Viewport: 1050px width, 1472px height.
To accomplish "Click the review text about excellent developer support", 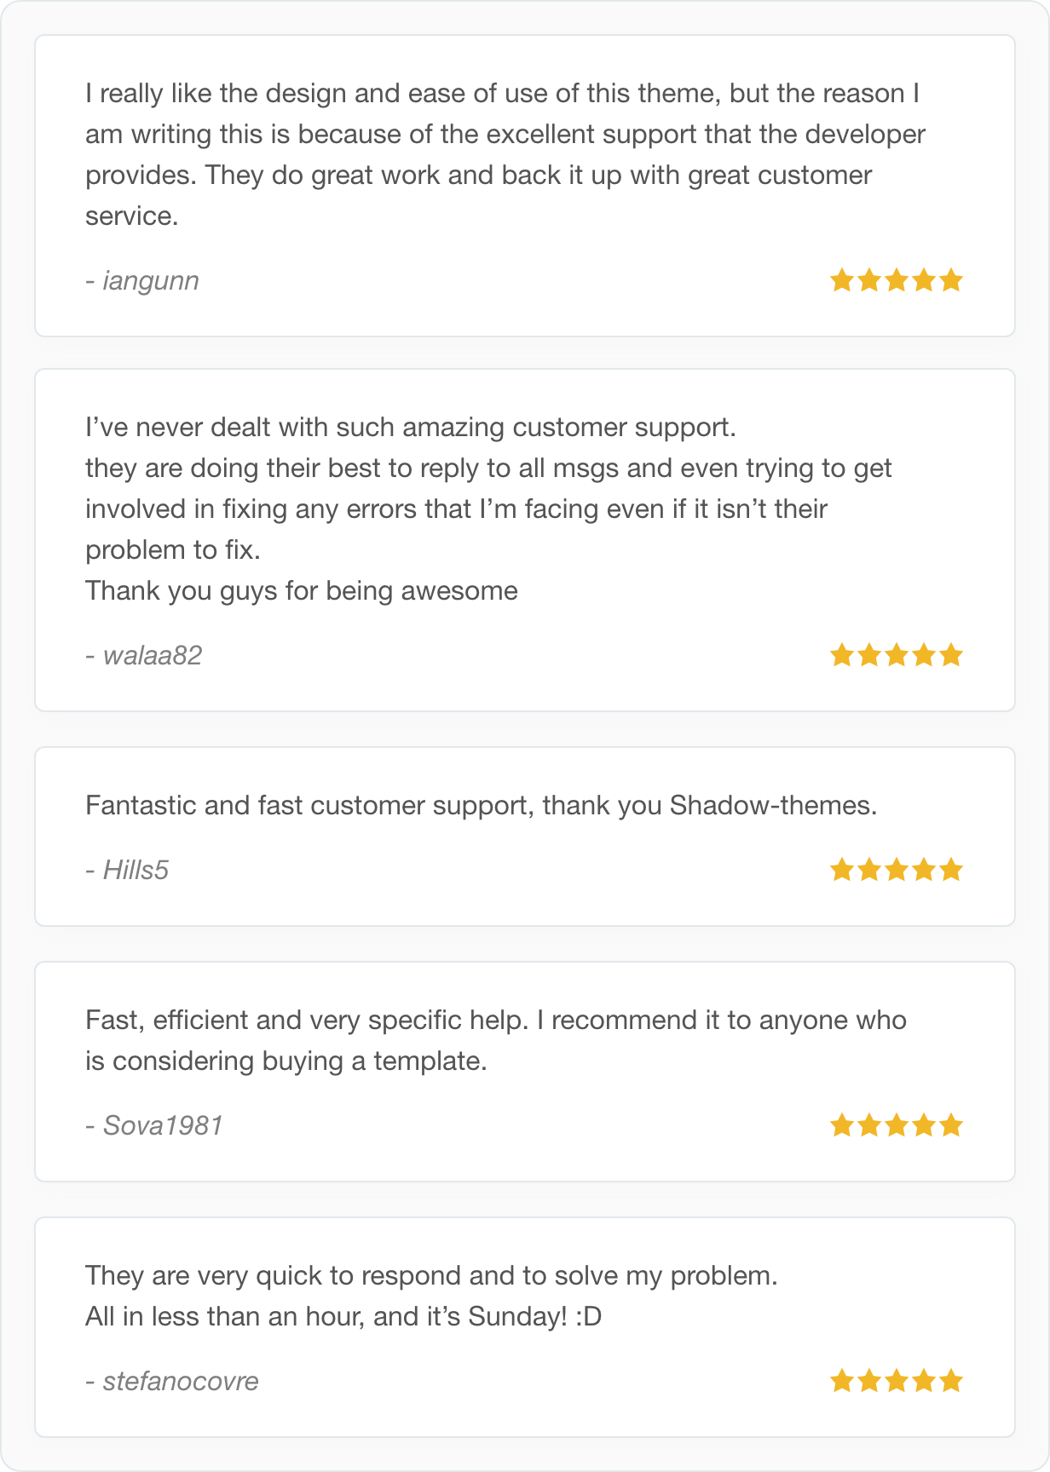I will [x=505, y=154].
